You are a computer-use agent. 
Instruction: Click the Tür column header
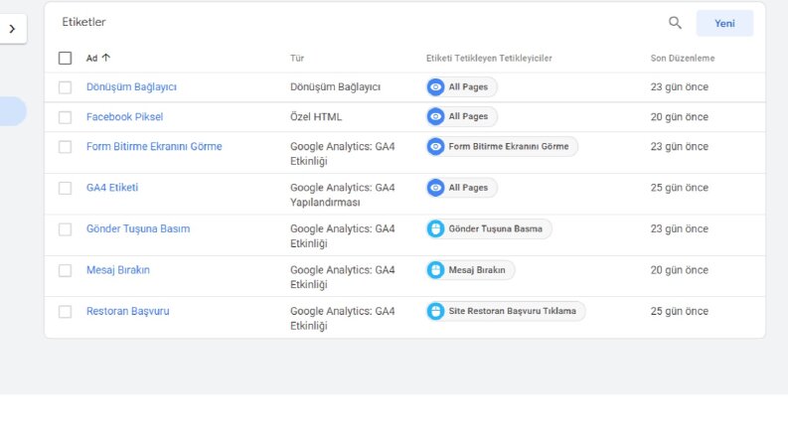pyautogui.click(x=297, y=58)
